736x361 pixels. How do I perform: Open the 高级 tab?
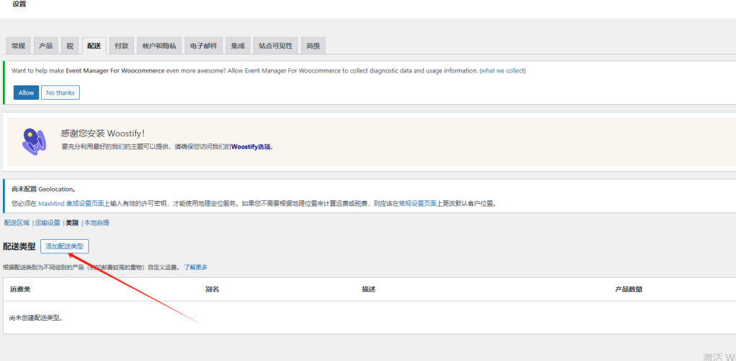click(313, 46)
